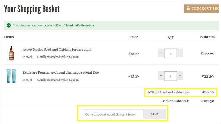
Task: Increase Aesop serum quantity with plus
Action: (180, 53)
